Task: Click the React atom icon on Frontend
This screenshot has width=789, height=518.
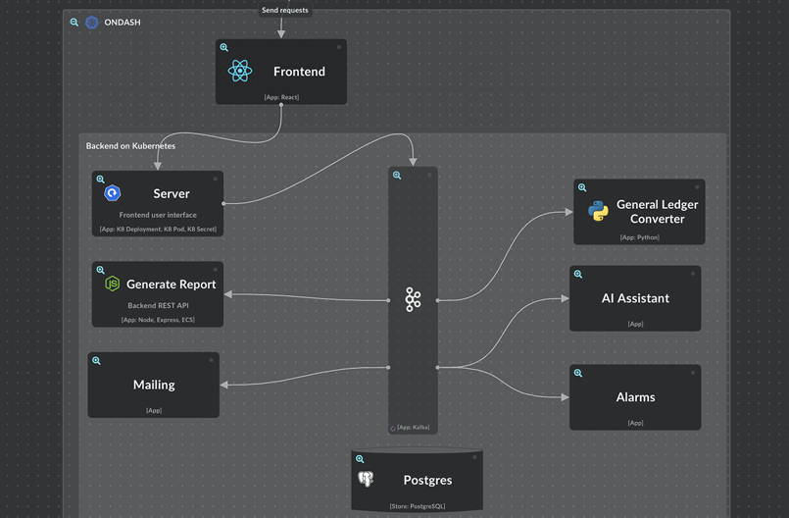Action: [x=240, y=71]
